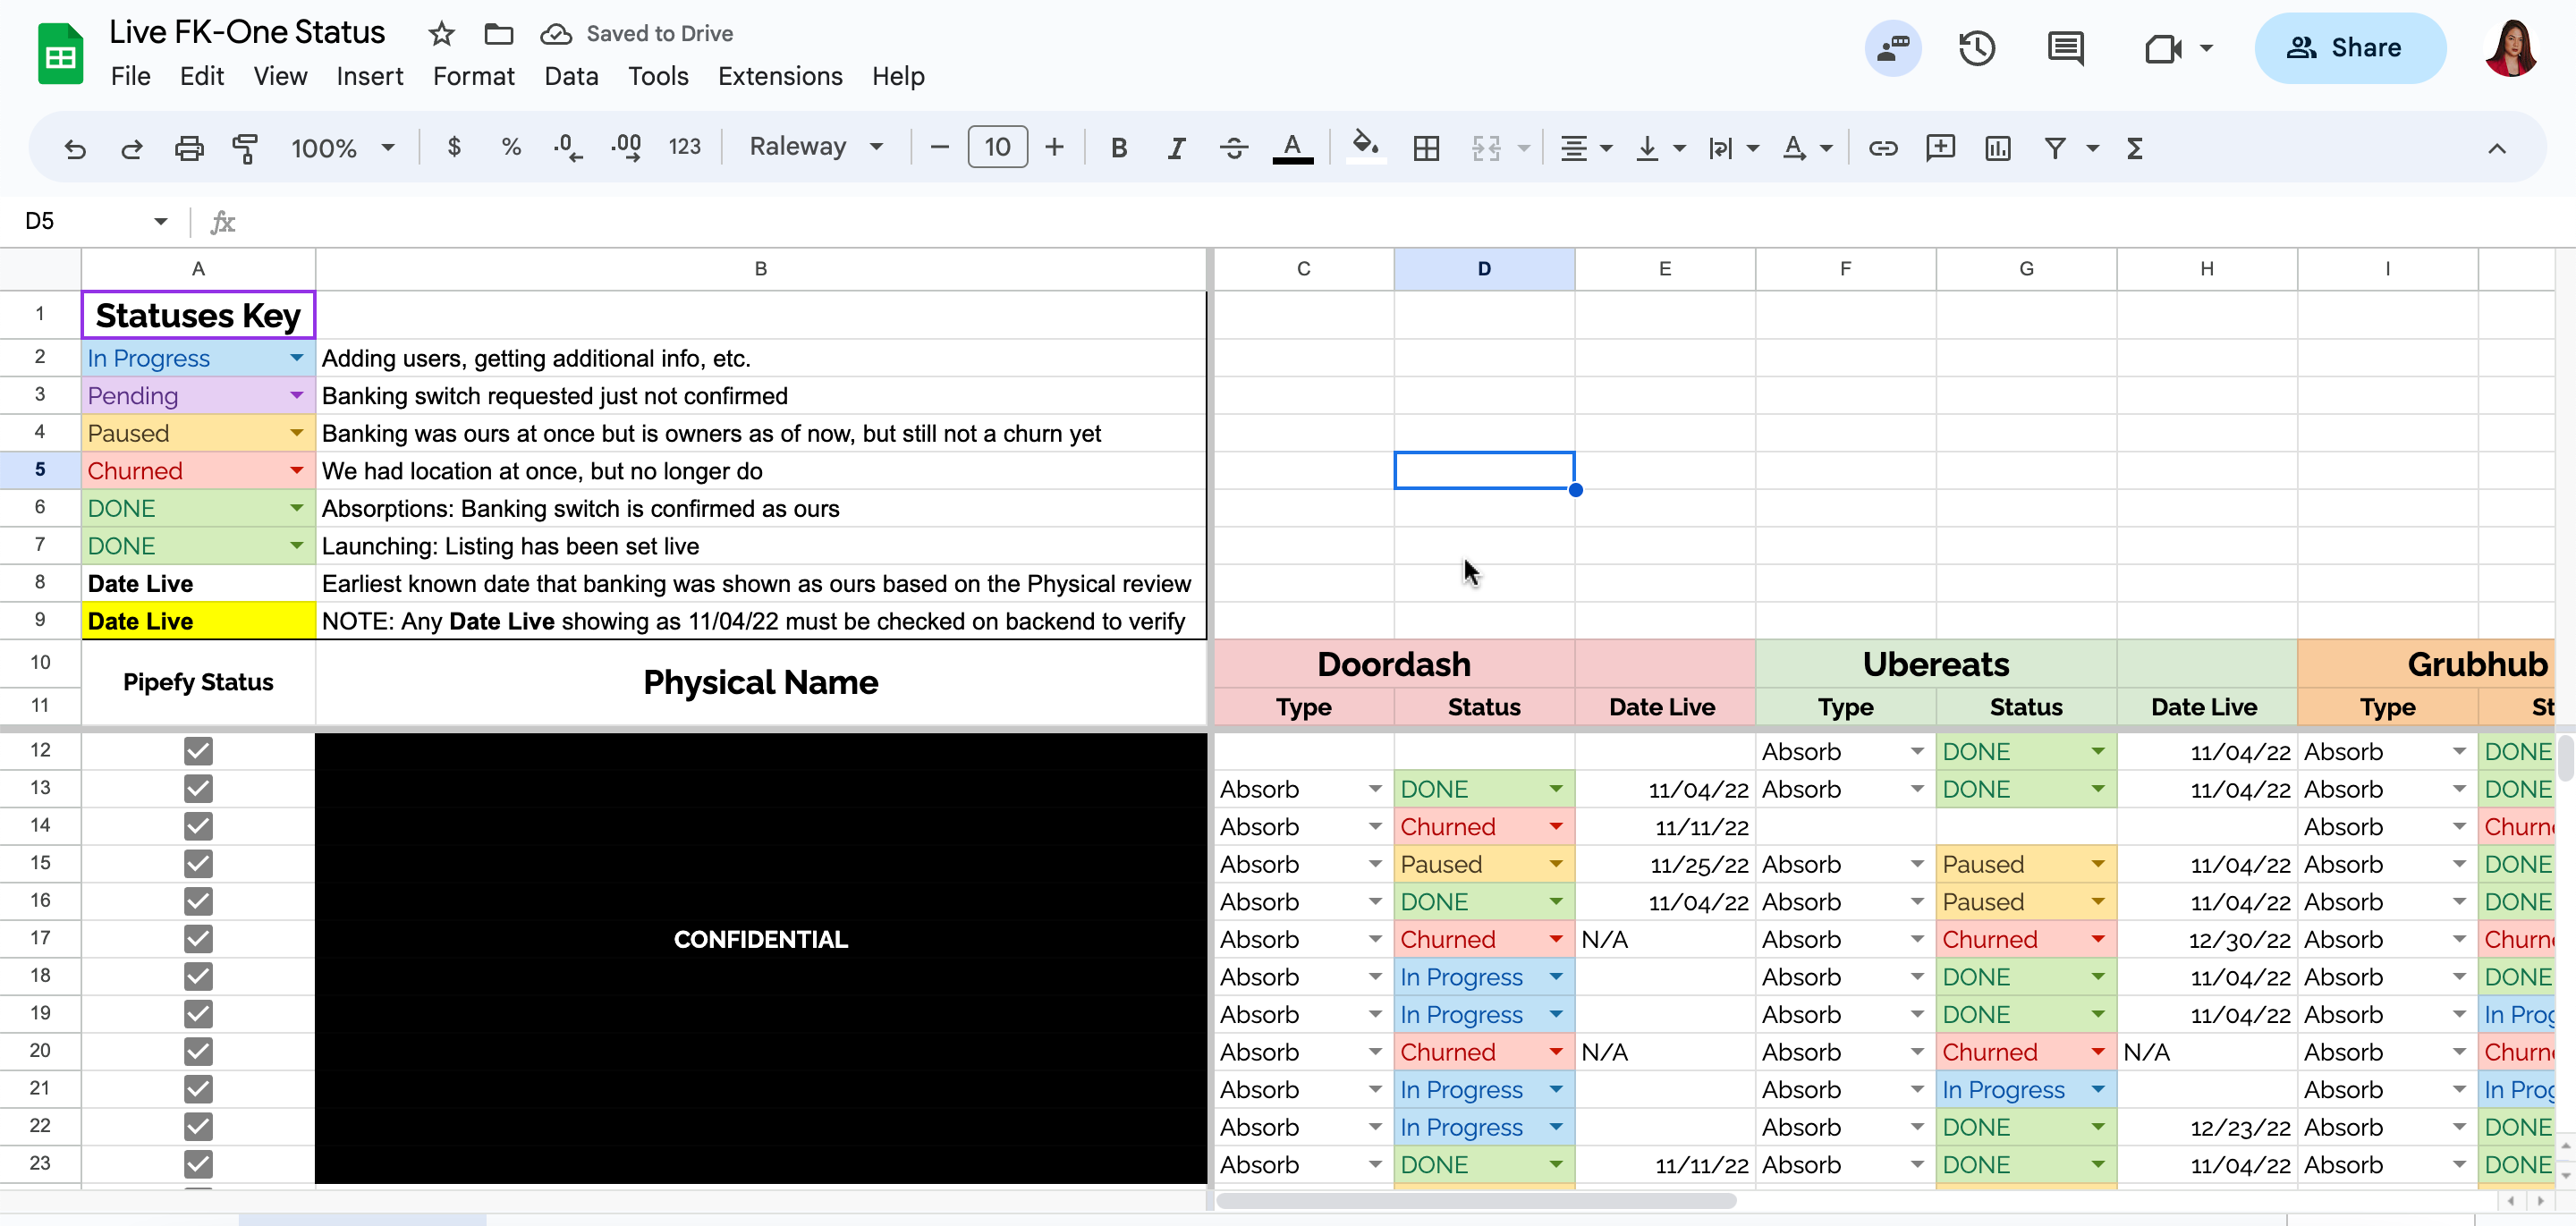The height and width of the screenshot is (1226, 2576).
Task: Click the paint format roller icon
Action: coord(245,148)
